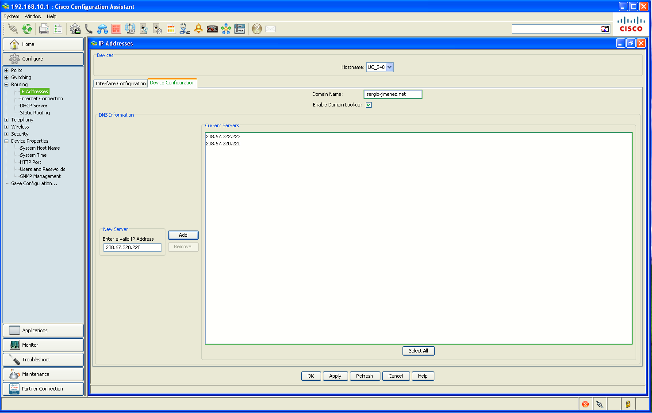Image resolution: width=652 pixels, height=413 pixels.
Task: Click the Cancel button
Action: pyautogui.click(x=396, y=376)
